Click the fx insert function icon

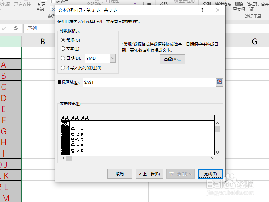pyautogui.click(x=16, y=28)
